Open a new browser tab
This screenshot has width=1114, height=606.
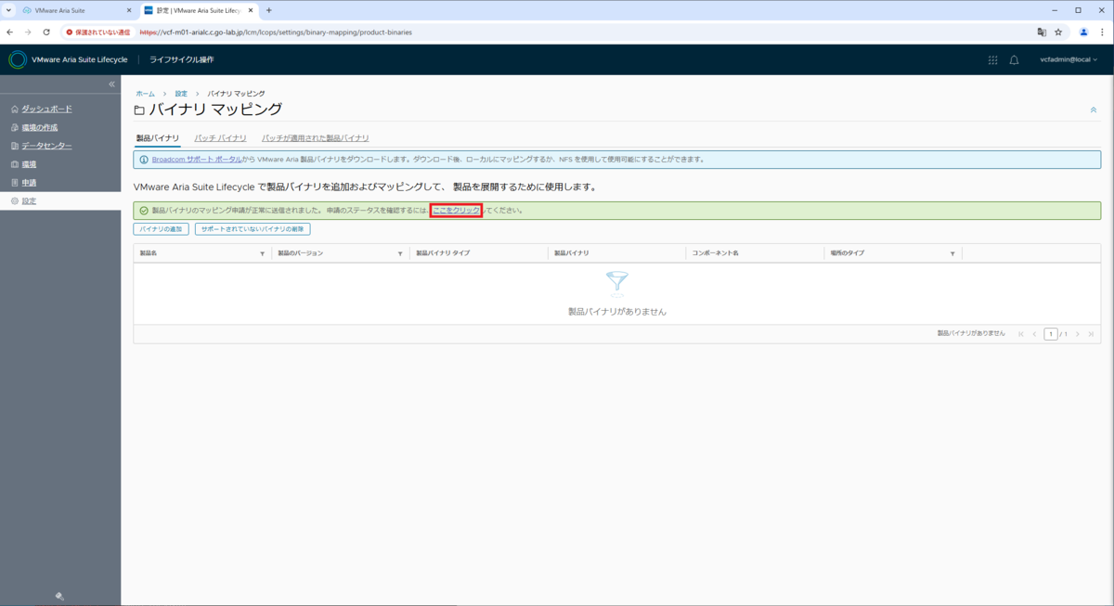point(269,10)
